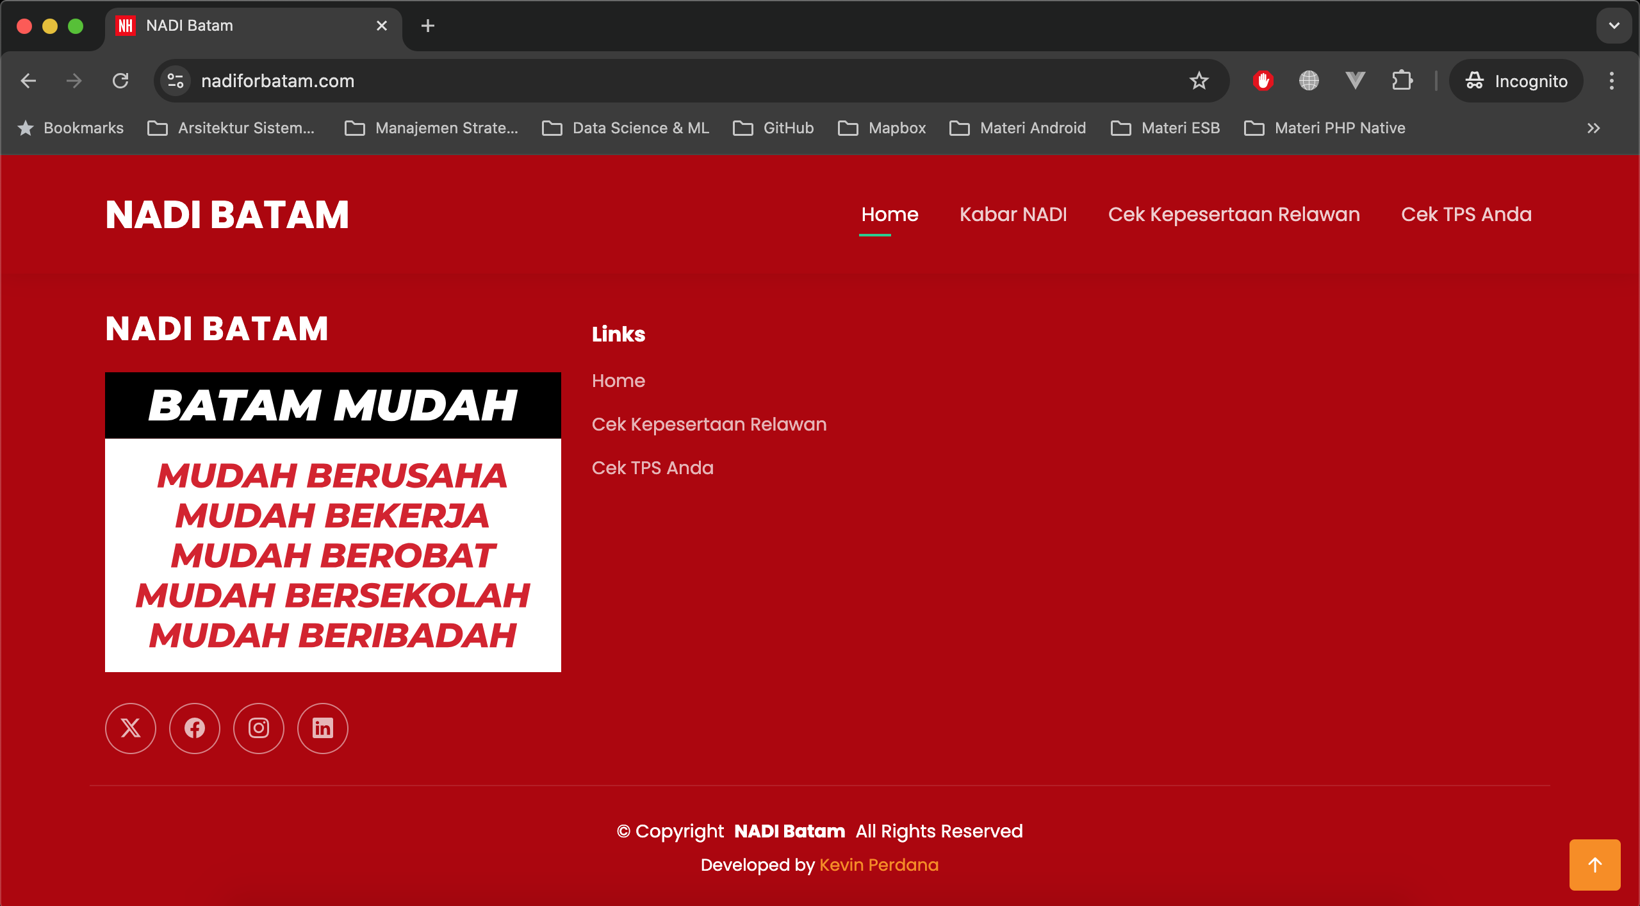Viewport: 1640px width, 906px height.
Task: Open Materi PHP Native bookmark folder
Action: click(x=1325, y=128)
